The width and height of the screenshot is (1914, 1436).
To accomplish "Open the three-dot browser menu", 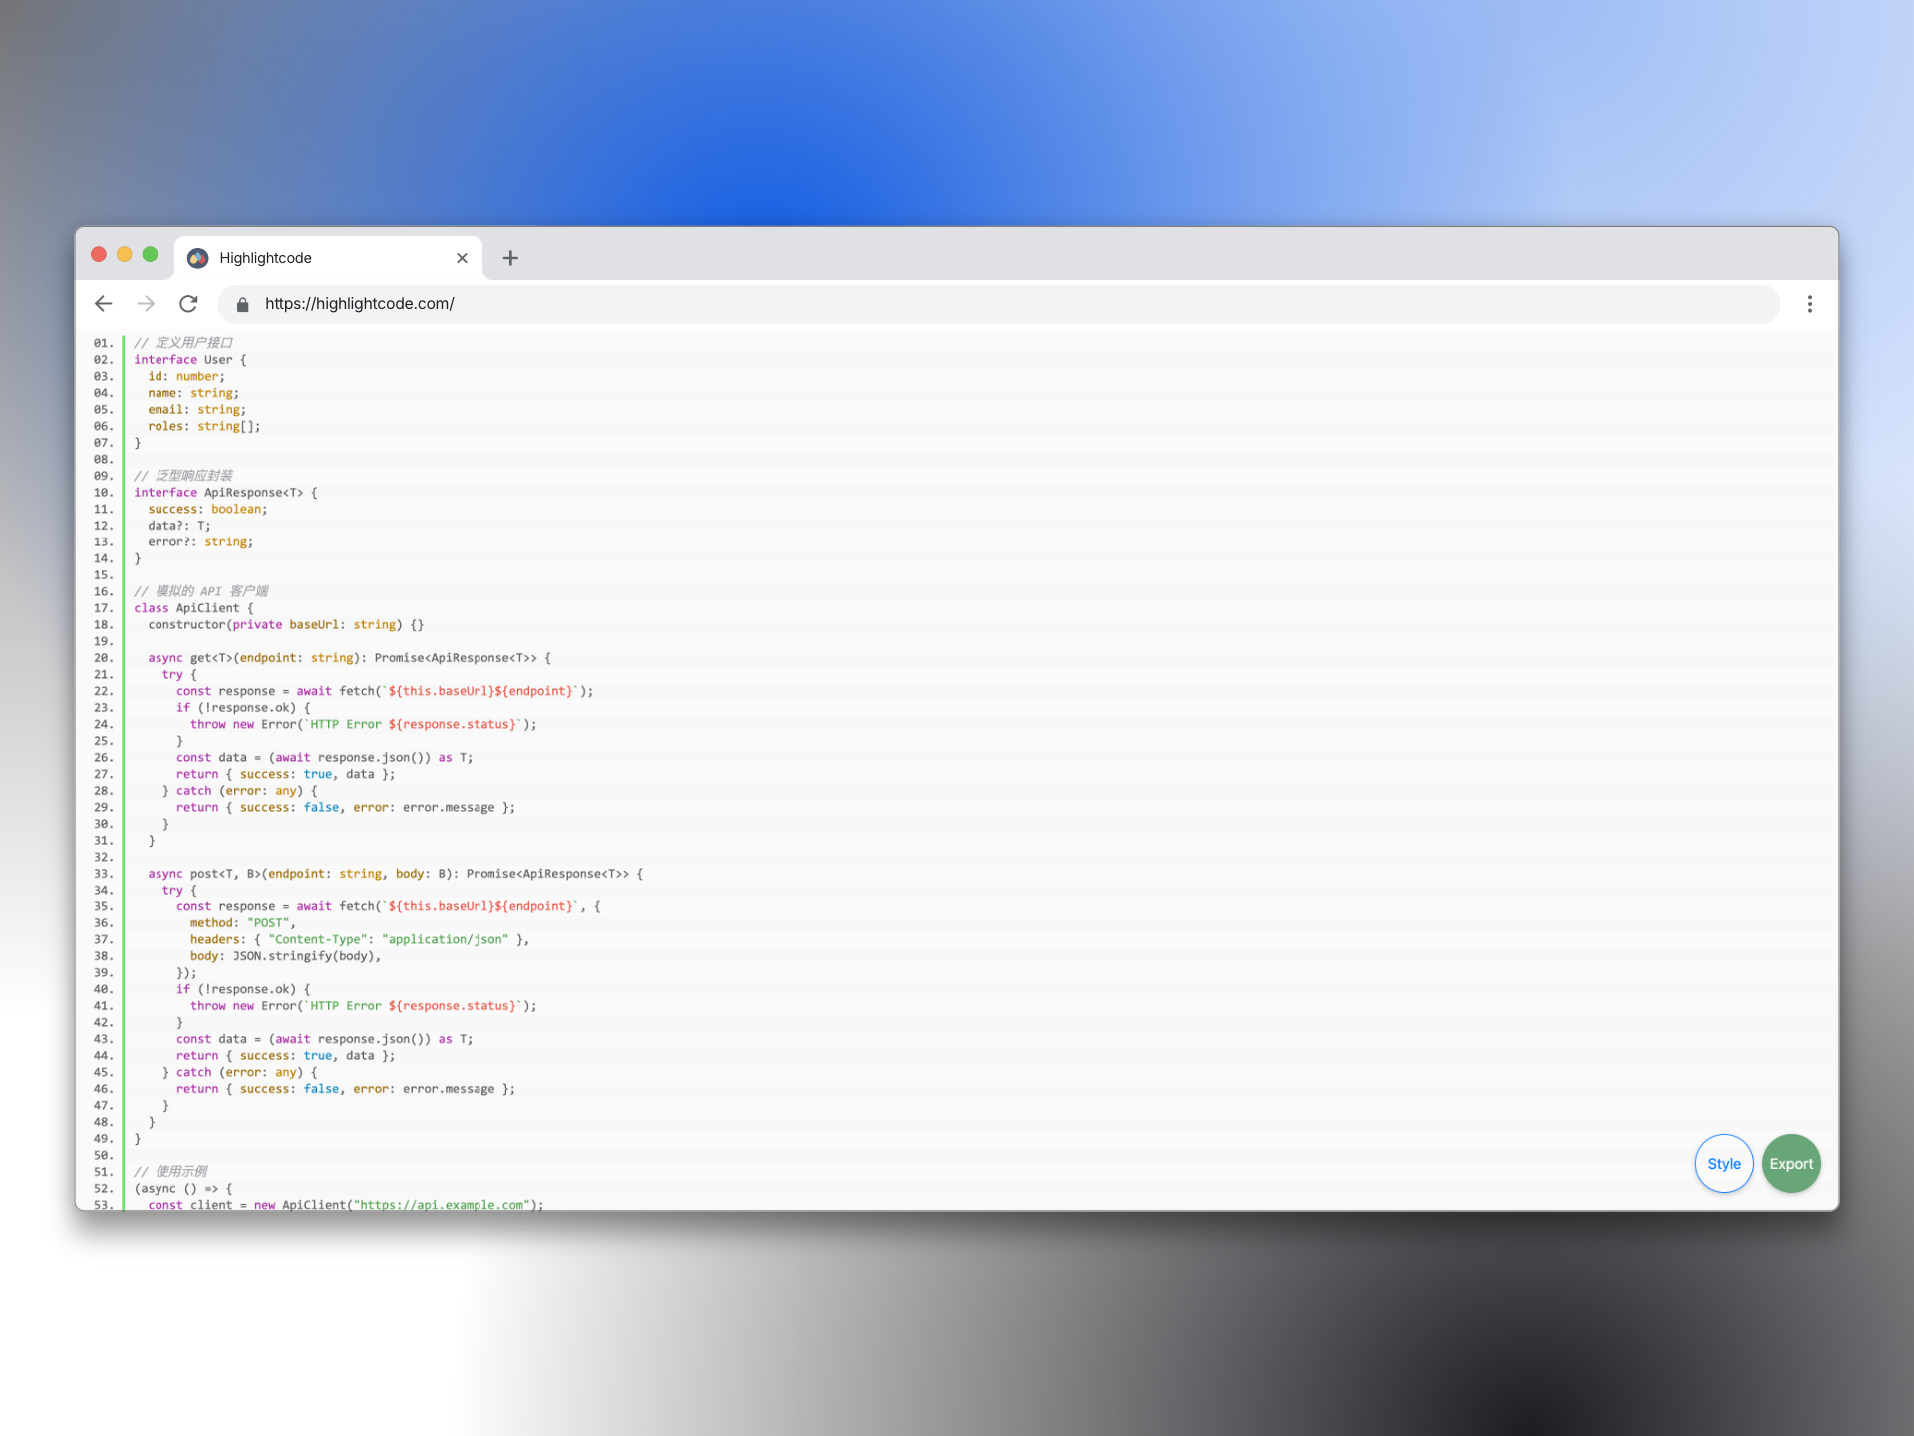I will (1809, 304).
